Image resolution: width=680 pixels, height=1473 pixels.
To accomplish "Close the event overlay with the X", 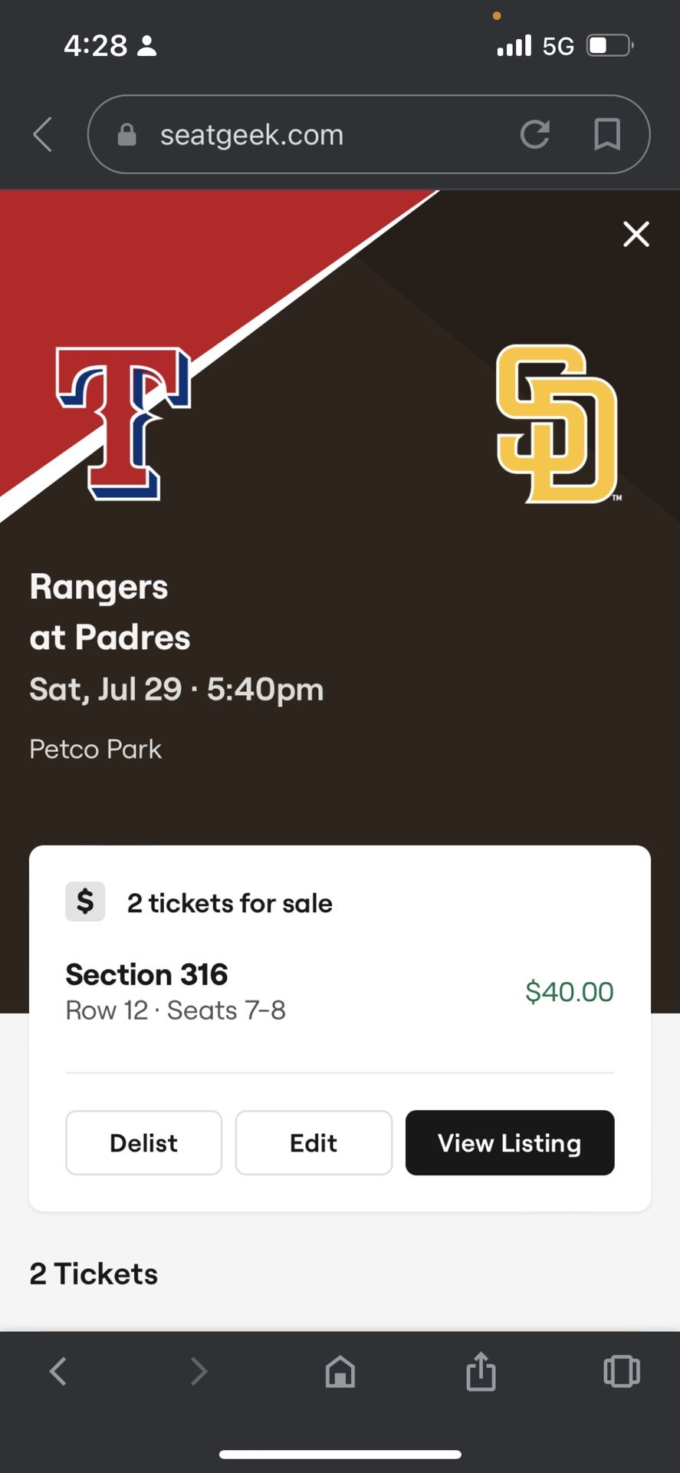I will [x=636, y=234].
